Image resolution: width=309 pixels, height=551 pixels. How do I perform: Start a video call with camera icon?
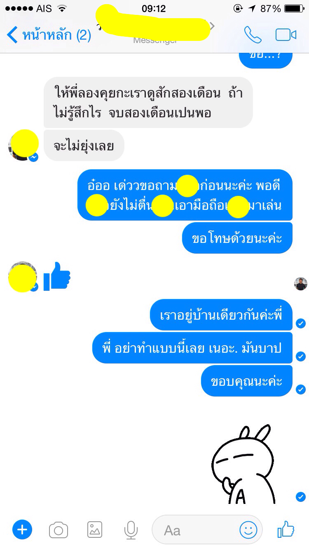(286, 35)
